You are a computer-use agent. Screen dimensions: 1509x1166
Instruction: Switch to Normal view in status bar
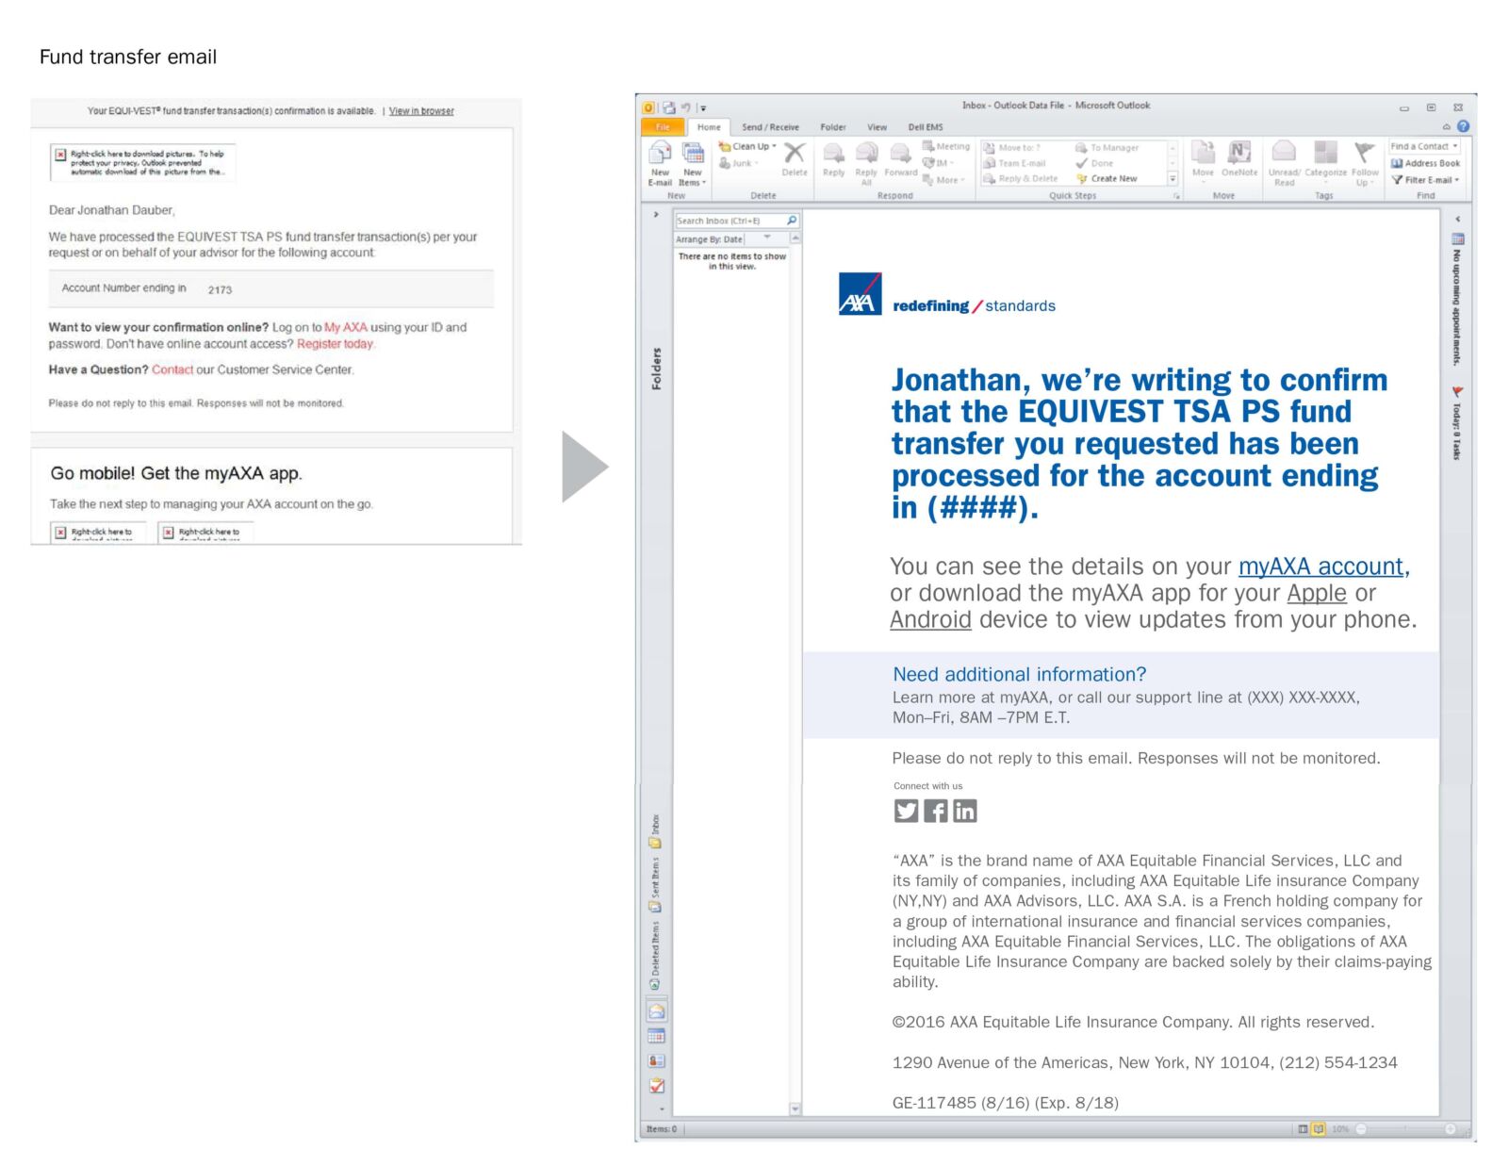(x=1303, y=1129)
